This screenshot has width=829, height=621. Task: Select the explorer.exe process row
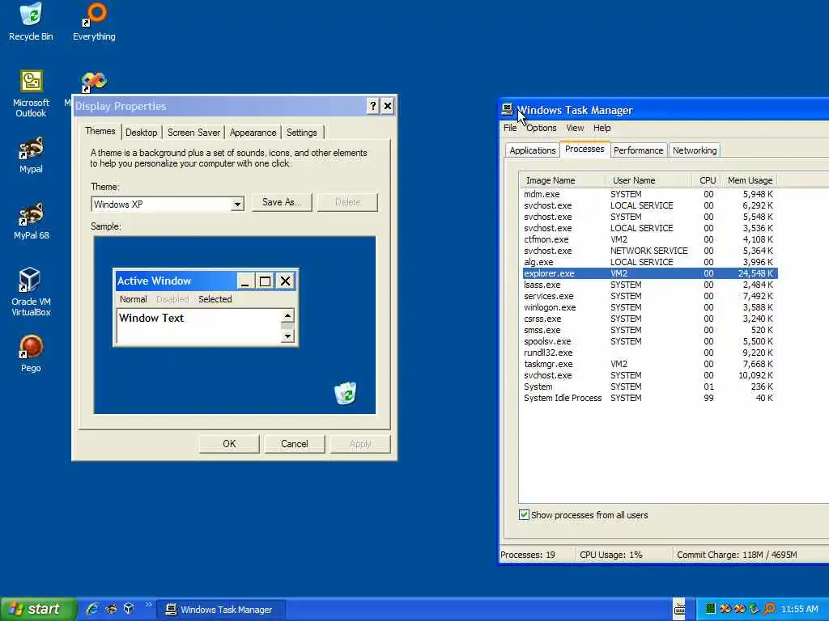[650, 273]
